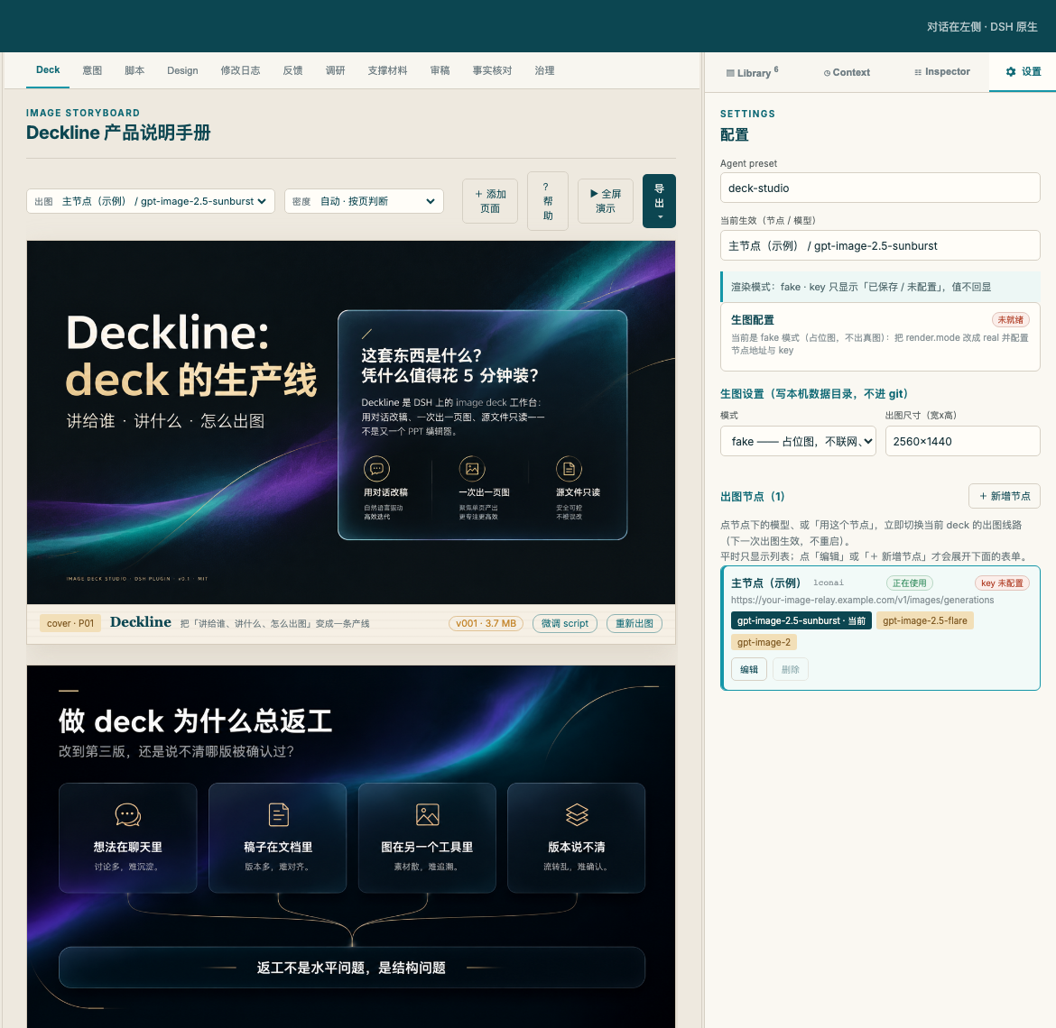The image size is (1056, 1028).
Task: Open the 治理 tab
Action: click(545, 70)
